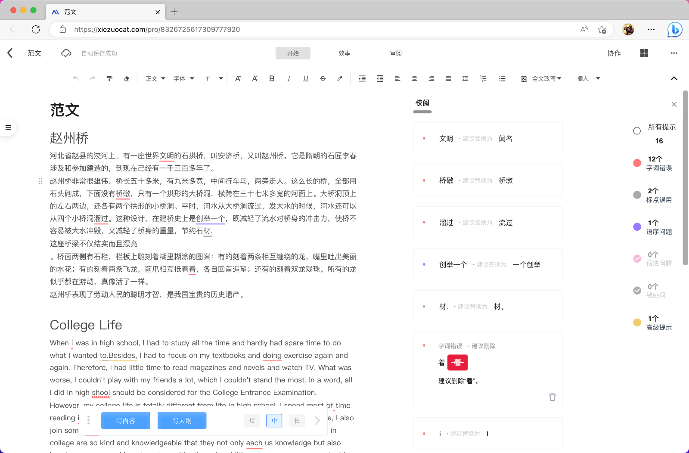Click the 协作 collaborate button

614,53
